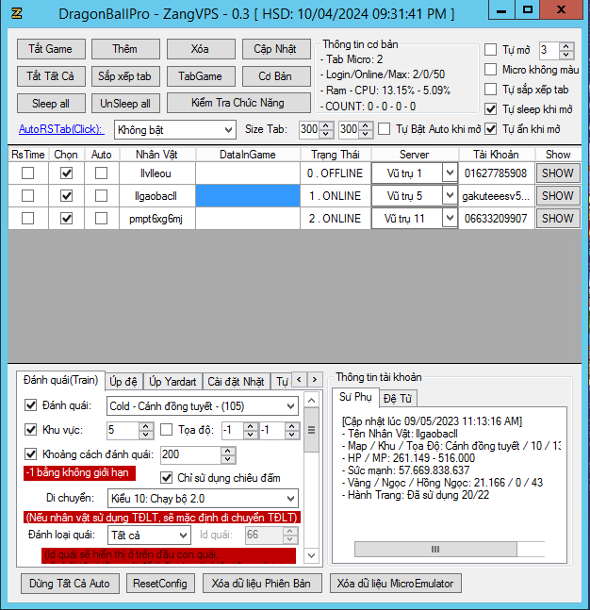Click the Dừng Tất Cả Auto button

(x=69, y=584)
